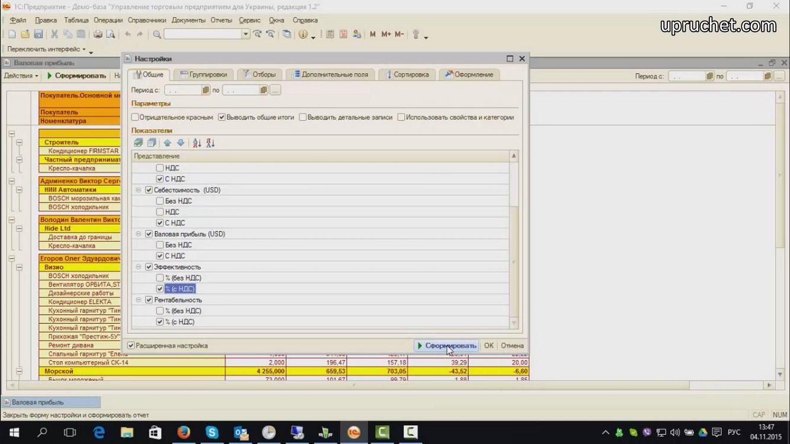790x444 pixels.
Task: Click Check all indicators icon
Action: pos(138,143)
